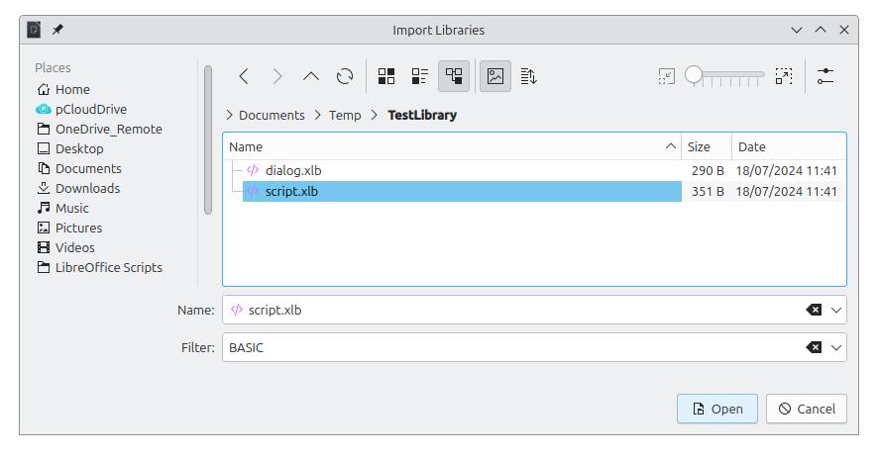The width and height of the screenshot is (878, 458).
Task: Click the Cancel button
Action: click(x=807, y=409)
